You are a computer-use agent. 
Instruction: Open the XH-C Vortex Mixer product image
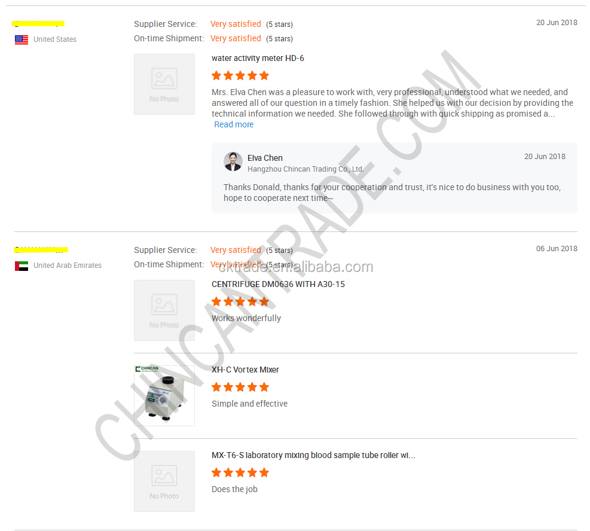(x=164, y=395)
